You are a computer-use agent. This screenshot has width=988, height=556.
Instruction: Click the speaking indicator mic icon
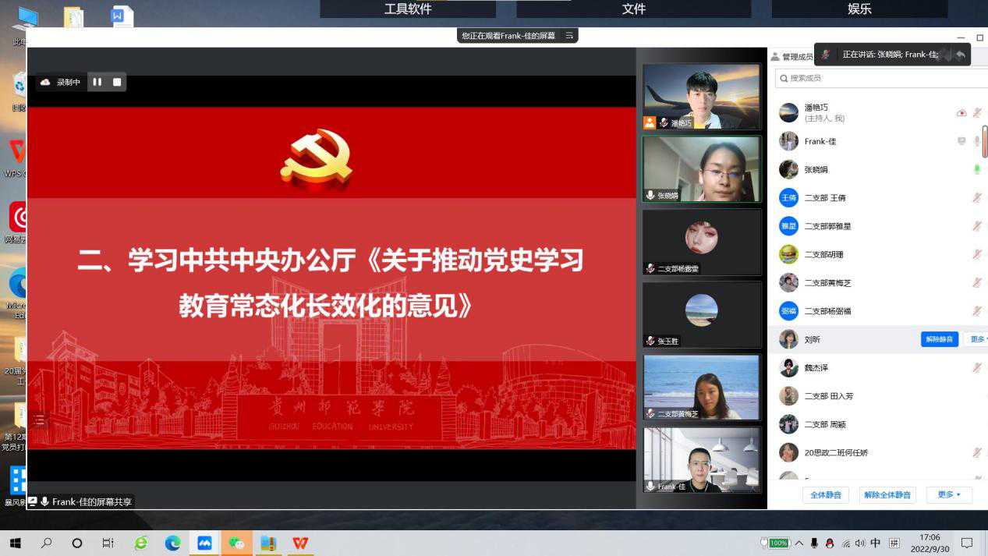tap(826, 55)
